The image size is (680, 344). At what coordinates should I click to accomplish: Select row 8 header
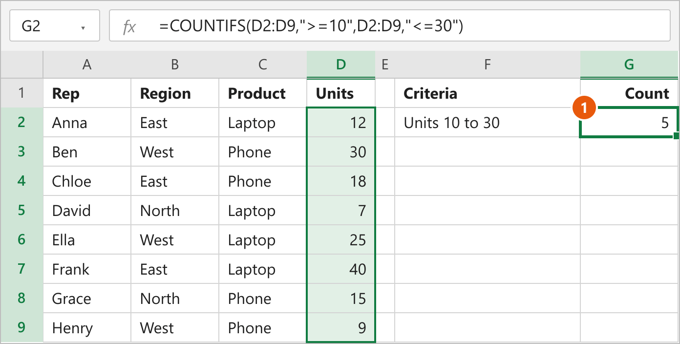pos(21,299)
